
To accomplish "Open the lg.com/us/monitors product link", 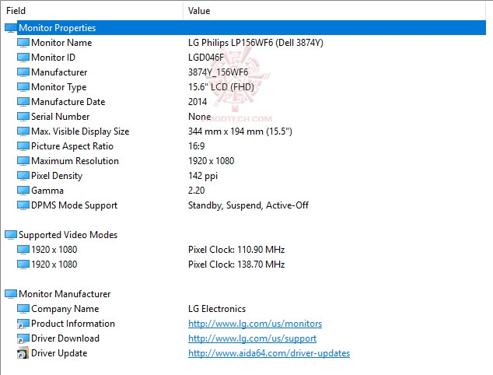I will click(254, 324).
